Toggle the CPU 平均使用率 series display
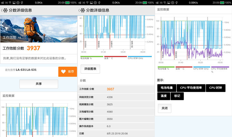Screen dimensions: 232x137 point(195,88)
